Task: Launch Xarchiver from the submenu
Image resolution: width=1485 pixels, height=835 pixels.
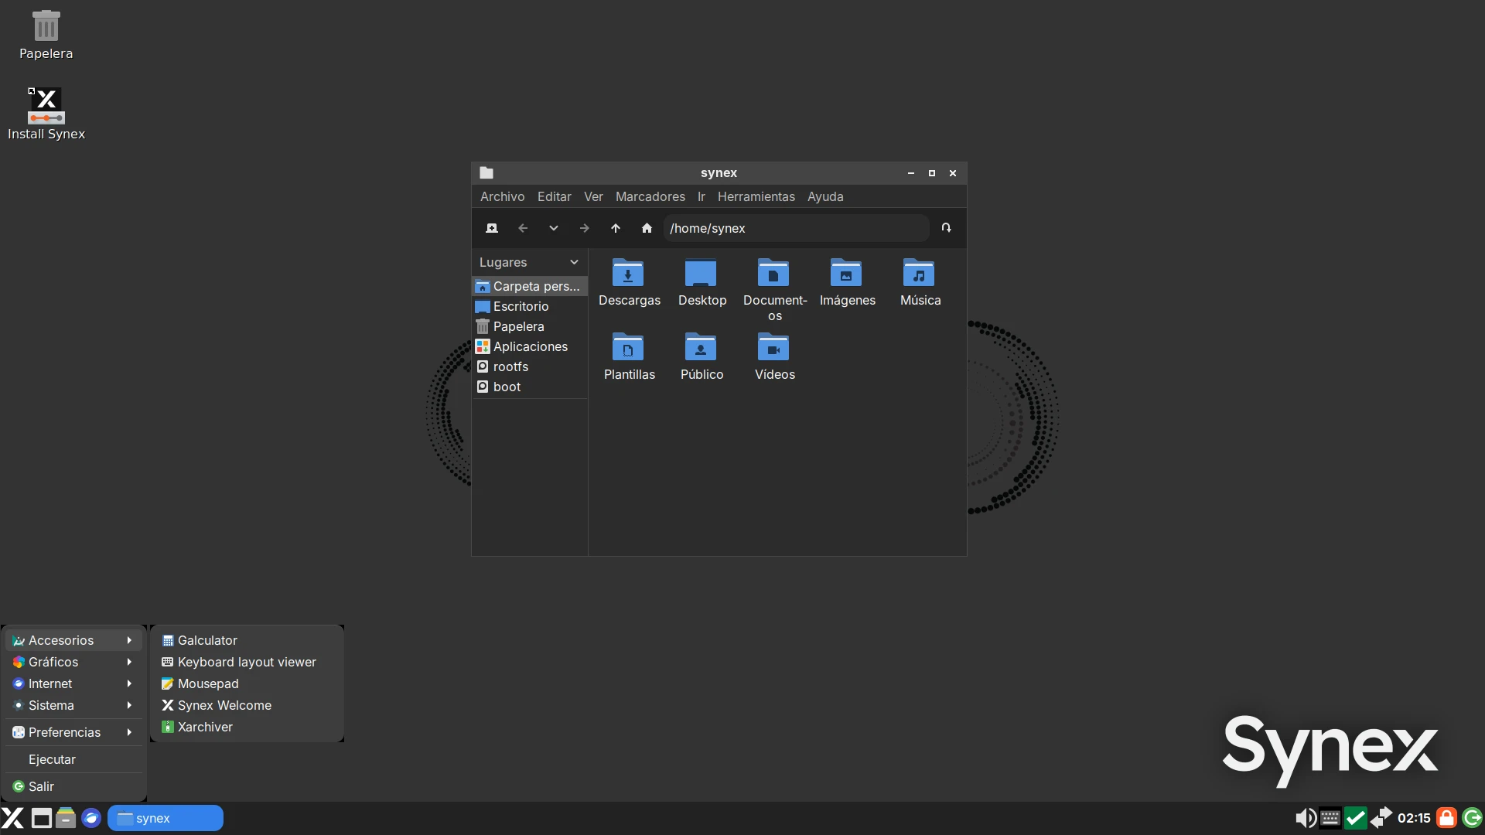Action: [247, 727]
